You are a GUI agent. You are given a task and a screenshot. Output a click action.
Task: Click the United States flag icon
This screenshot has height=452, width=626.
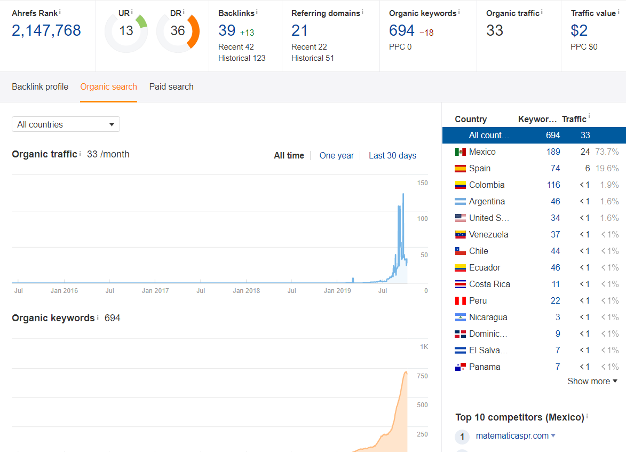(x=461, y=218)
